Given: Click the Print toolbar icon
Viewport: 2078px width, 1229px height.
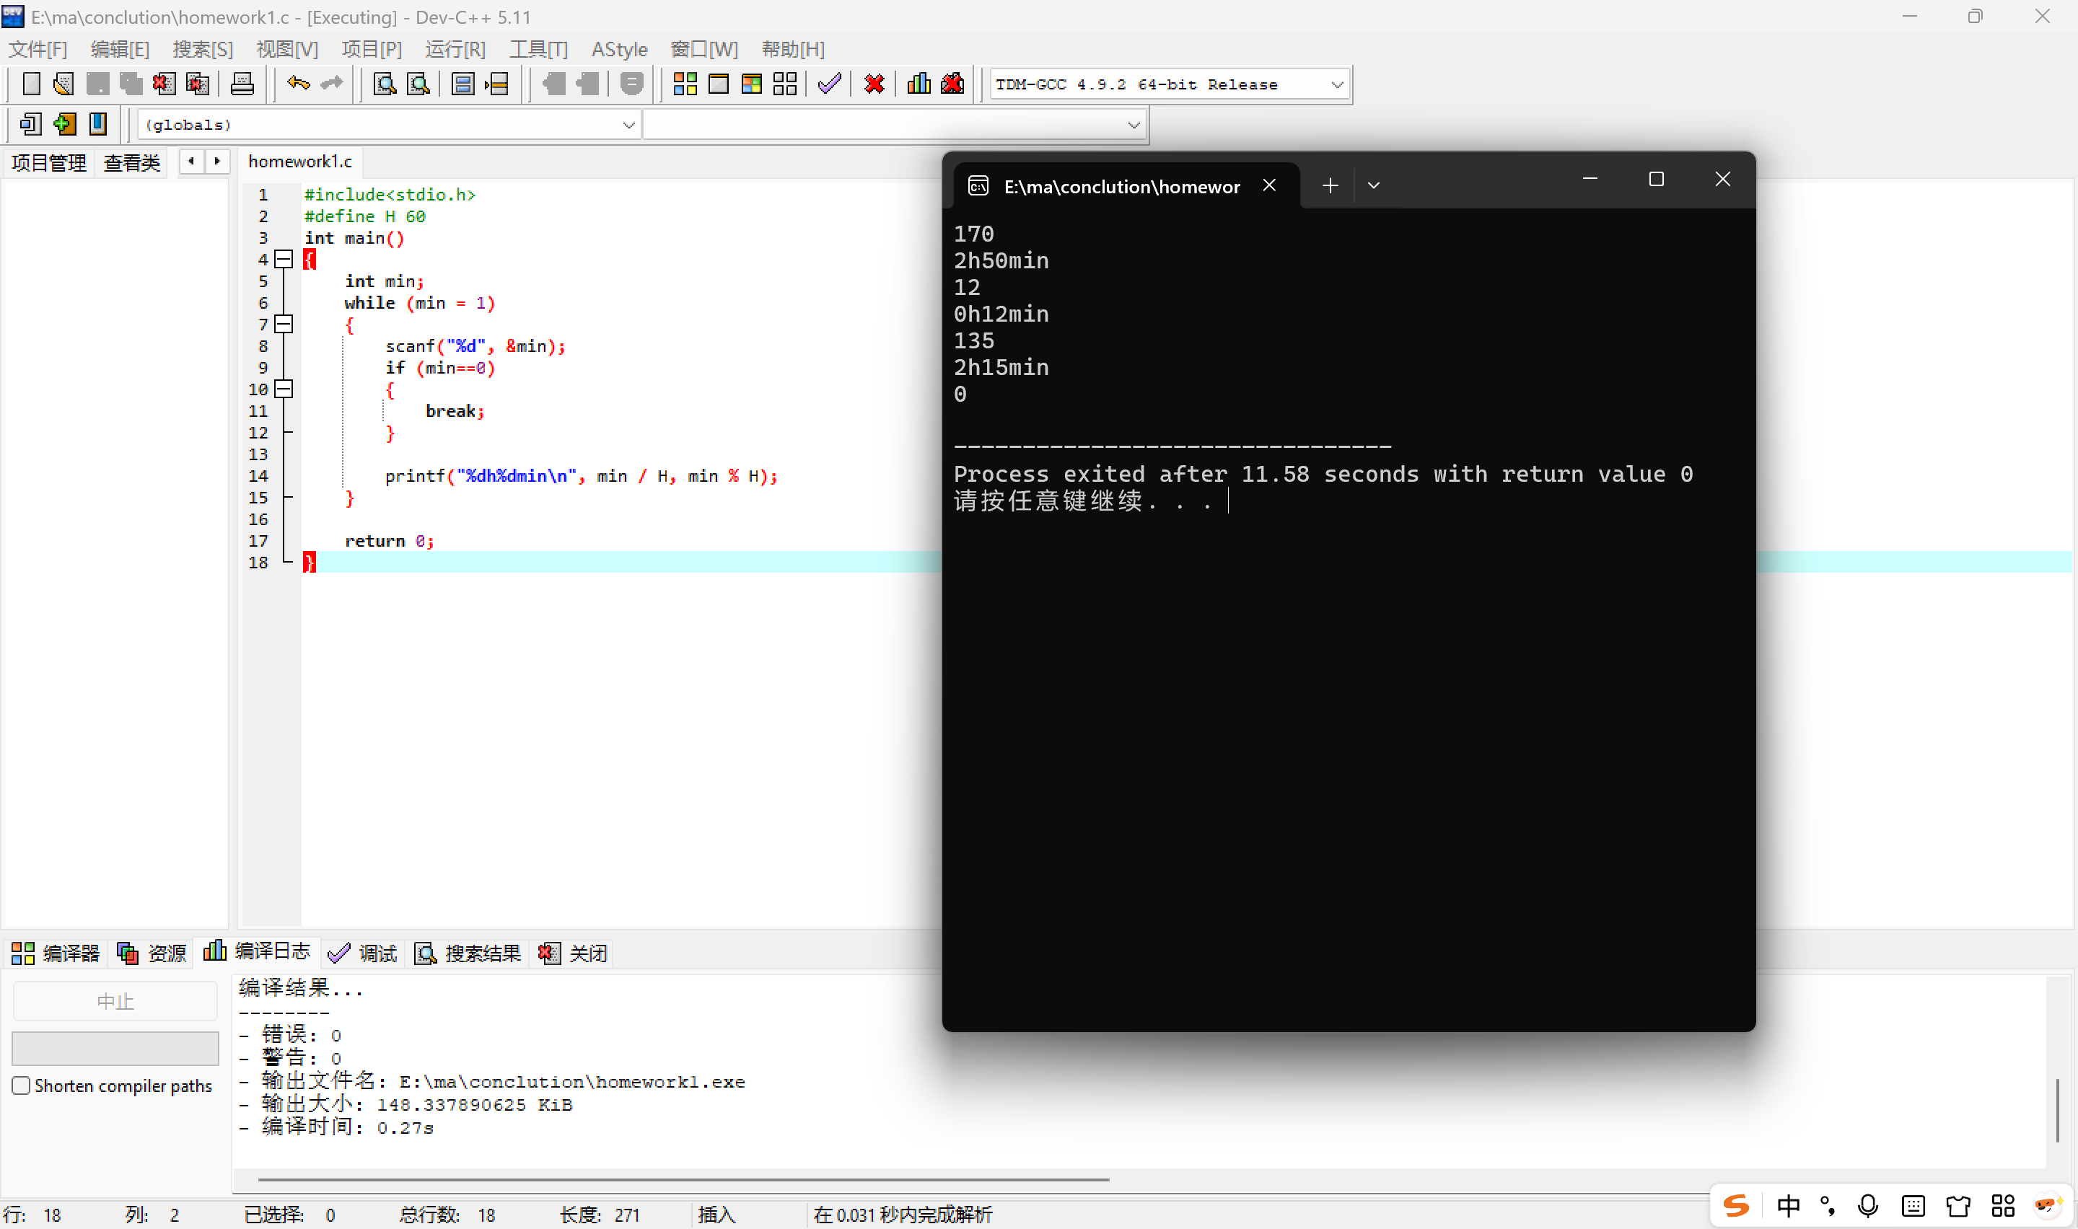Looking at the screenshot, I should (242, 84).
